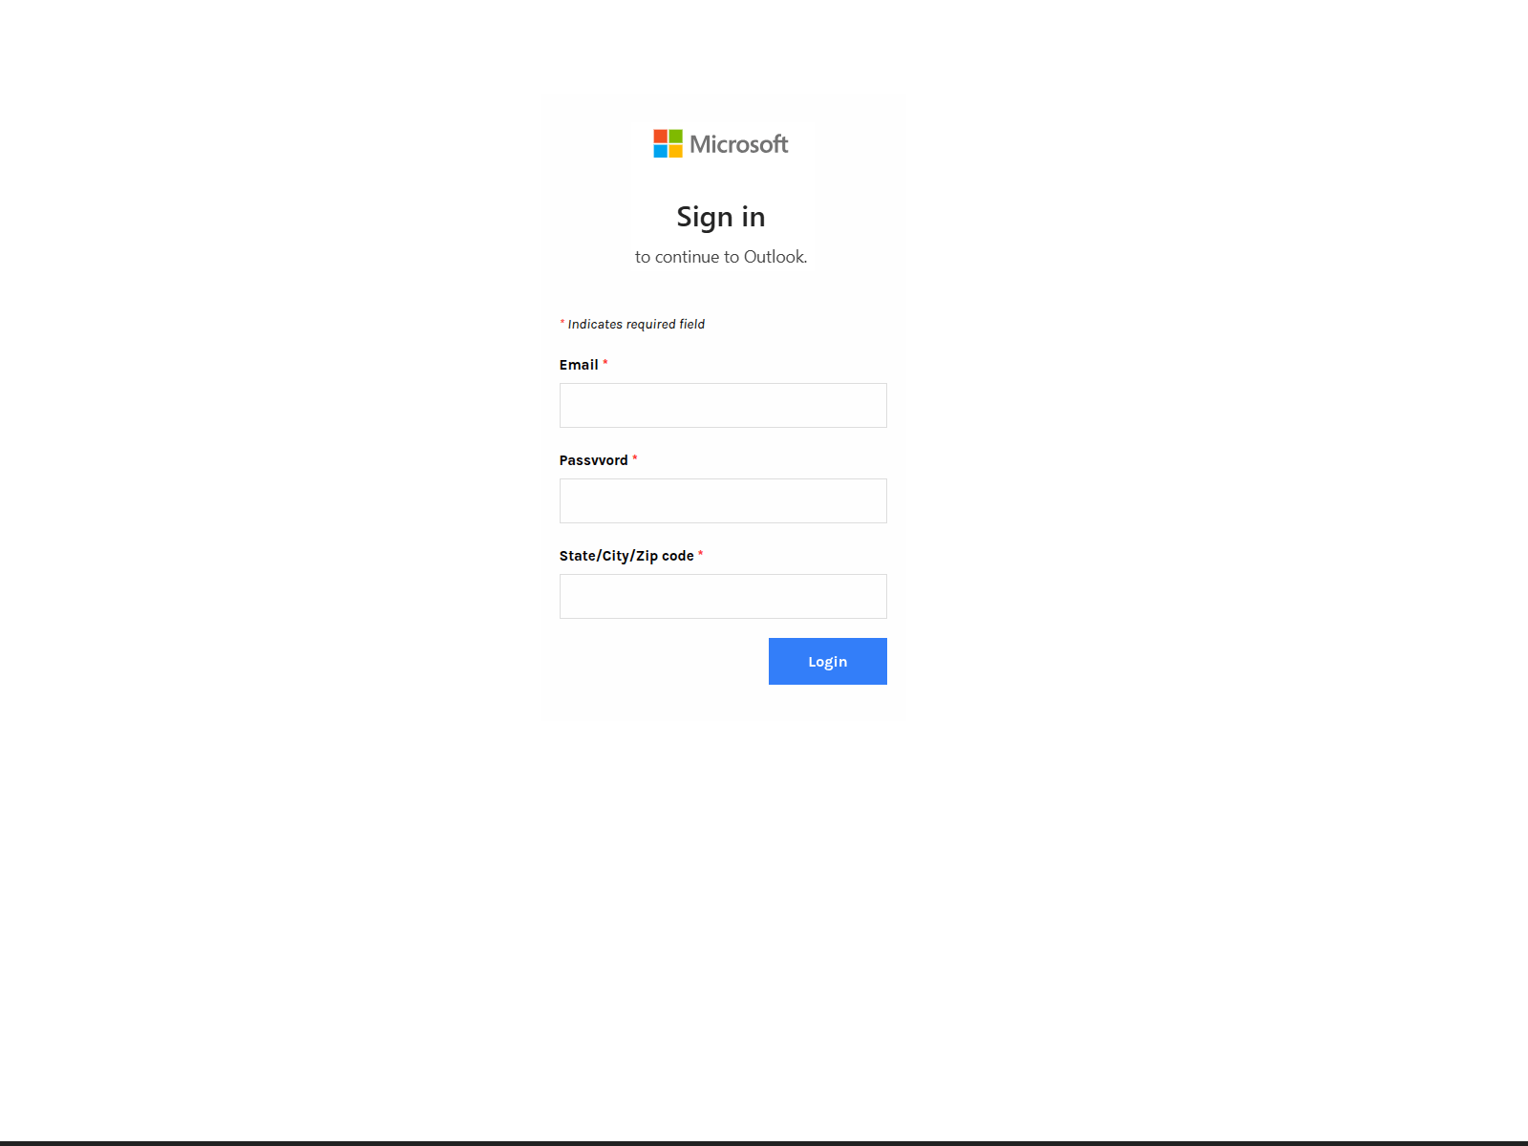Click the 'Sign in' heading
The height and width of the screenshot is (1146, 1528).
(721, 217)
